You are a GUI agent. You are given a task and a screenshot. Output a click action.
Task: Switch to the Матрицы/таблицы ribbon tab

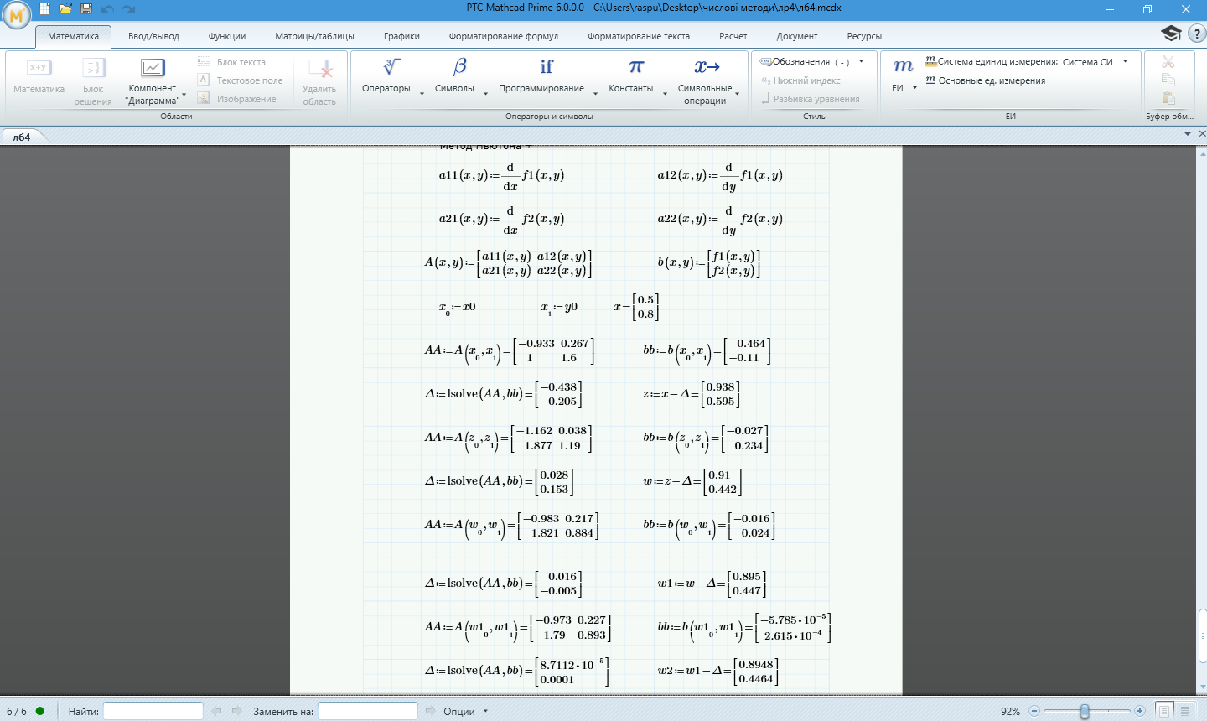click(314, 36)
